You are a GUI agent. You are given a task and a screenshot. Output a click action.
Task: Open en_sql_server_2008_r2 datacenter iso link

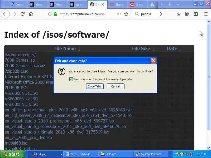point(68,115)
